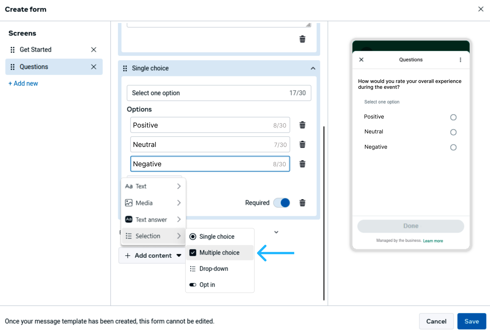
Task: Remove the Get Started screen with X
Action: click(94, 49)
